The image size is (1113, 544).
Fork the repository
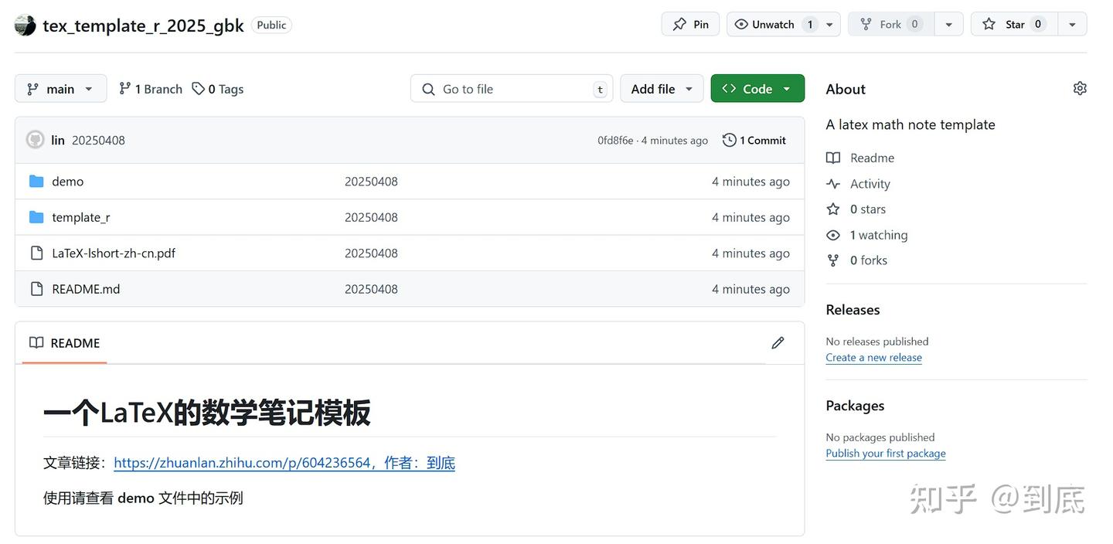click(x=890, y=23)
